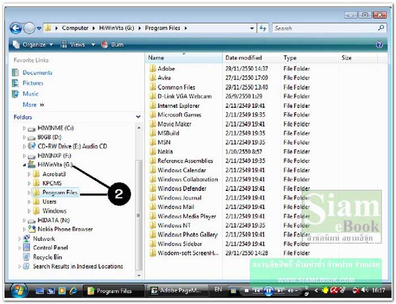The width and height of the screenshot is (396, 304).
Task: Select Search Results in Indexed Locations
Action: [x=78, y=266]
